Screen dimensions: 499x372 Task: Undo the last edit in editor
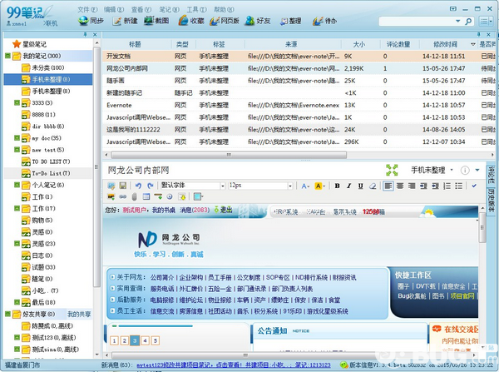pyautogui.click(x=138, y=186)
